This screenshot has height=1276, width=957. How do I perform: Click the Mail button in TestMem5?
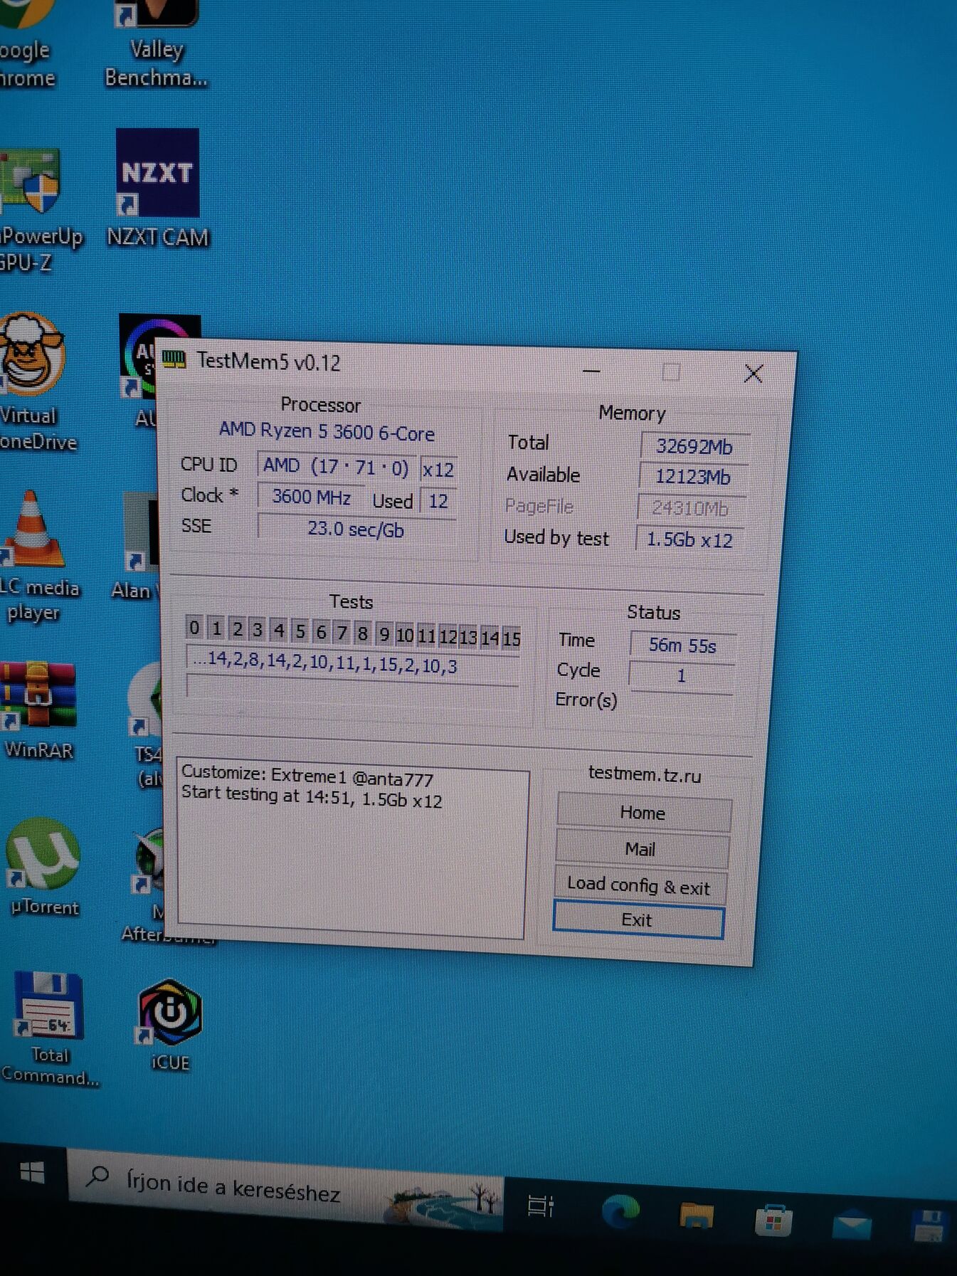(640, 849)
